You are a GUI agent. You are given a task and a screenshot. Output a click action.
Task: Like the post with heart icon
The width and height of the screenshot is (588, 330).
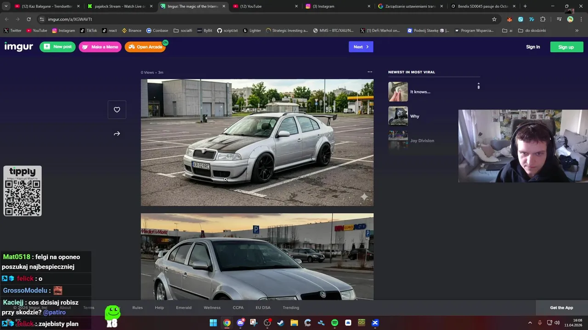[x=117, y=110]
